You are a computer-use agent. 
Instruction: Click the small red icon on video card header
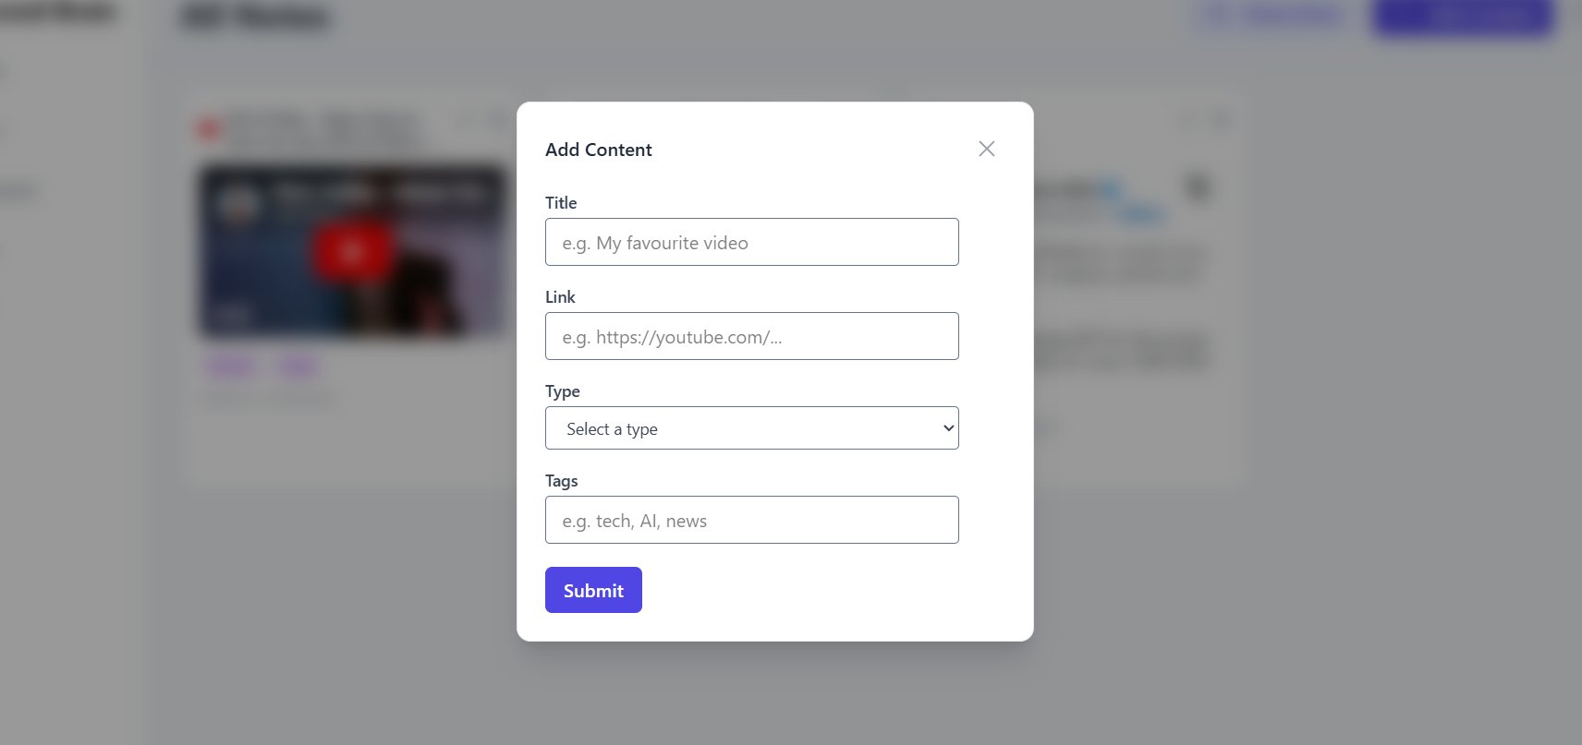[209, 128]
